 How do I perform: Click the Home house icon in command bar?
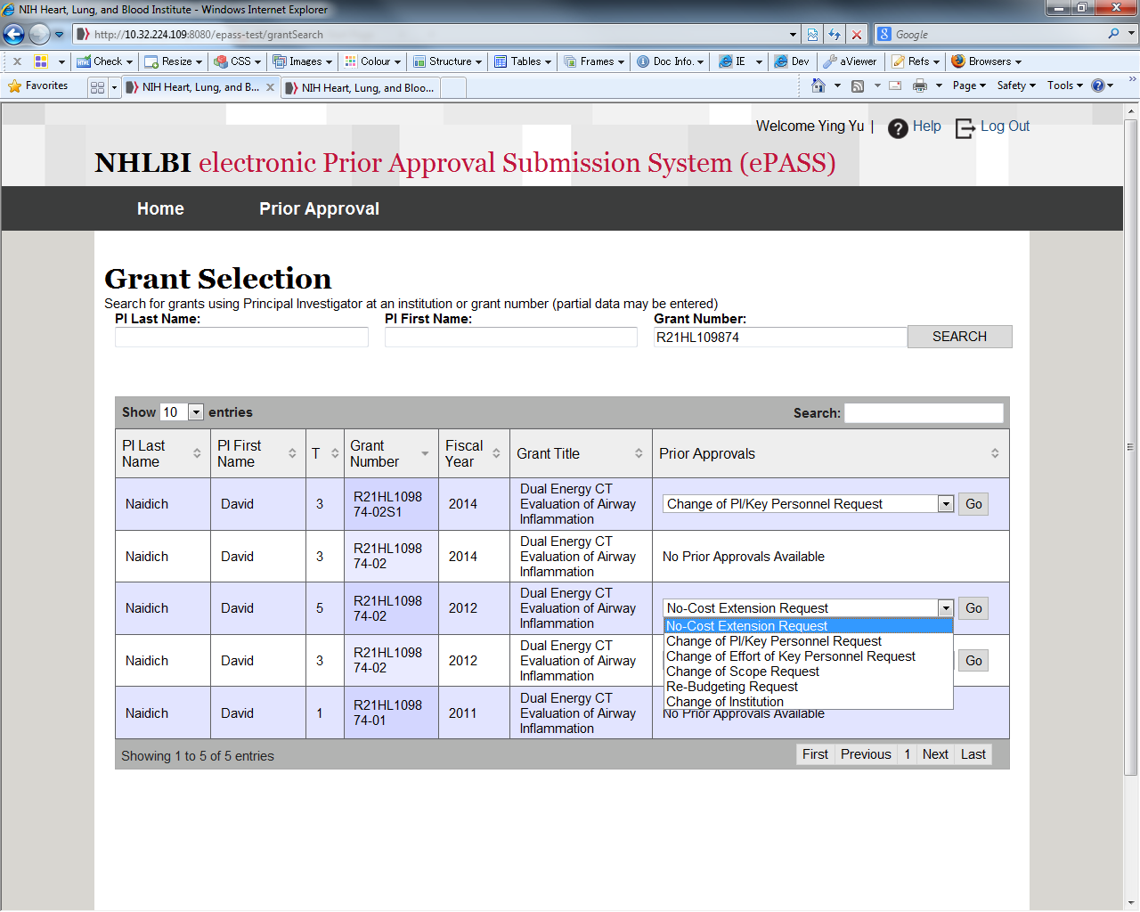point(818,85)
